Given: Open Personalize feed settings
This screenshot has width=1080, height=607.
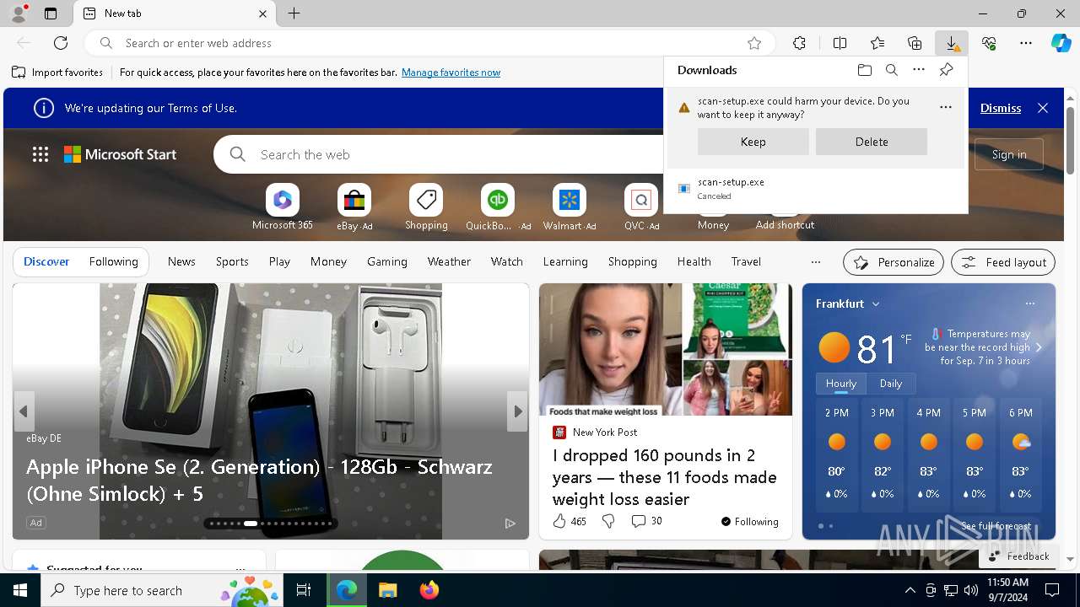Looking at the screenshot, I should pyautogui.click(x=894, y=262).
